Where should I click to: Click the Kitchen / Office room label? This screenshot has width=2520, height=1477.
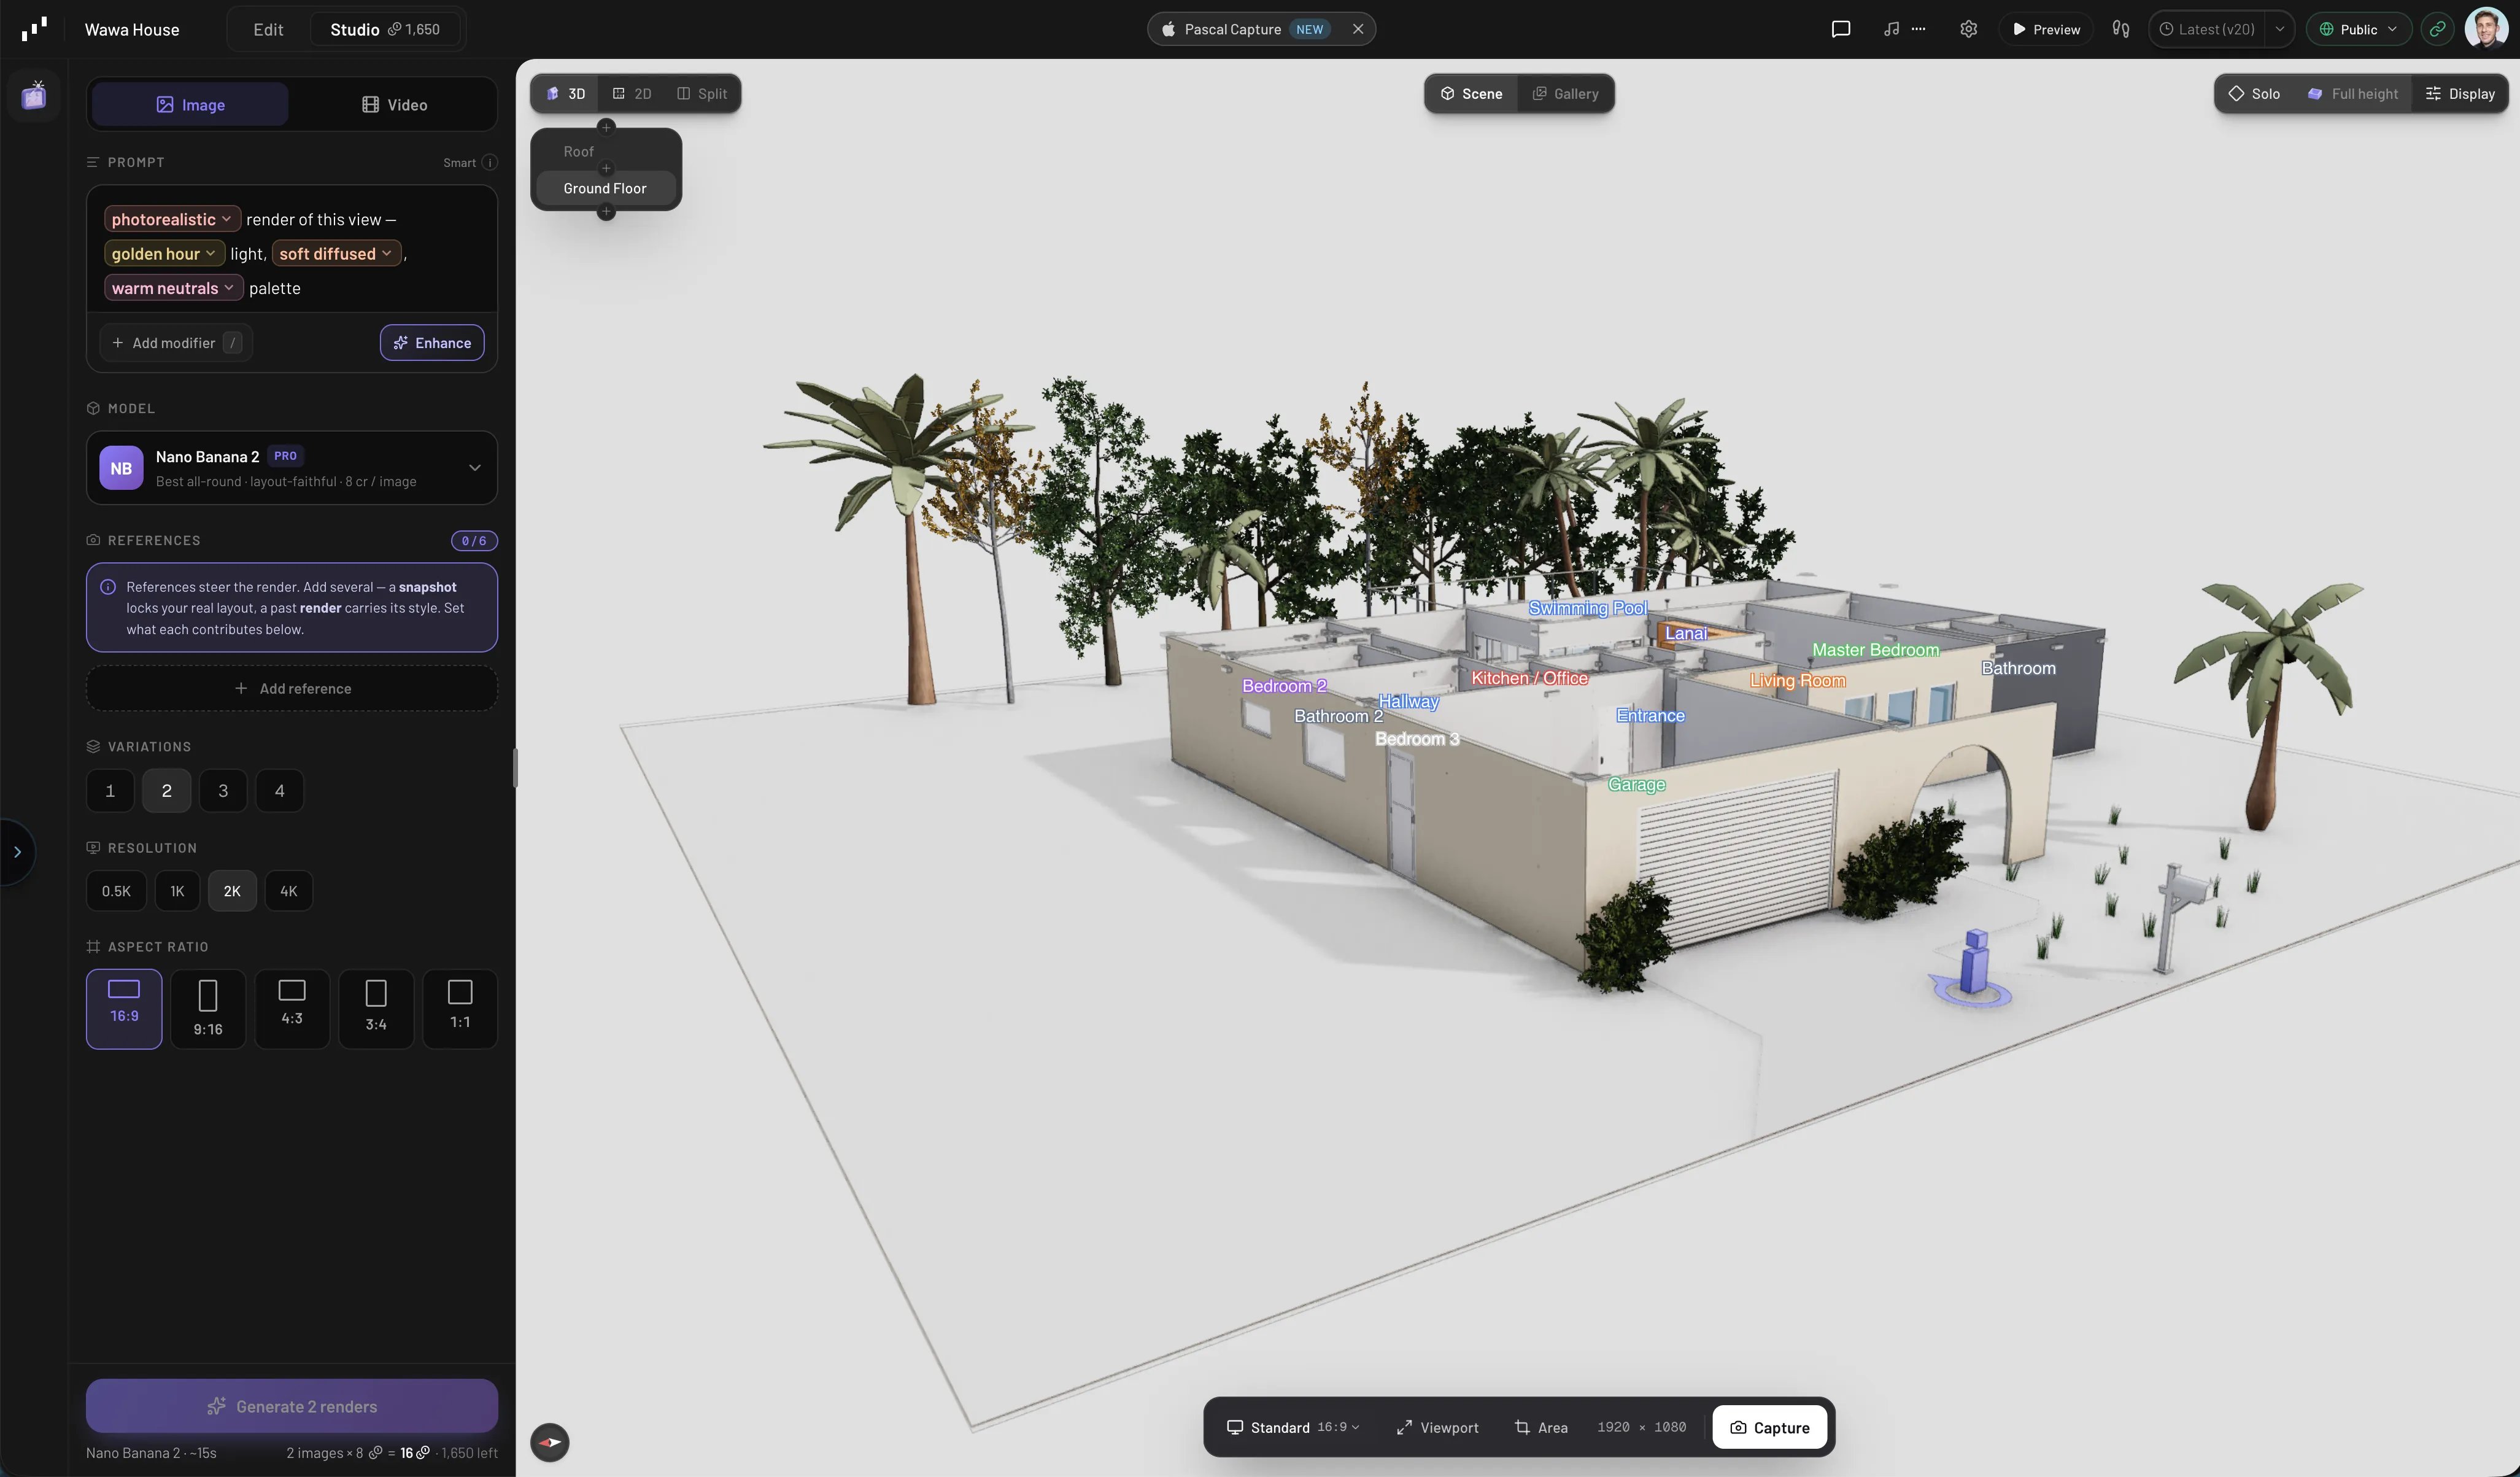pyautogui.click(x=1529, y=678)
